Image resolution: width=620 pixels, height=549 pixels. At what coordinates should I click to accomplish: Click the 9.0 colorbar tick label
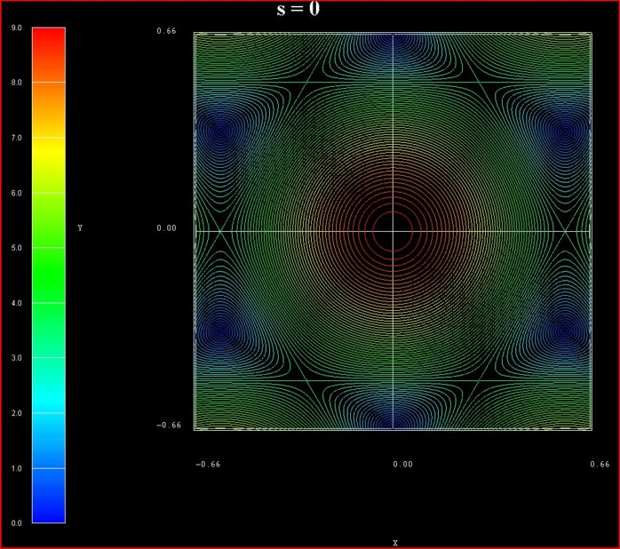coord(16,28)
